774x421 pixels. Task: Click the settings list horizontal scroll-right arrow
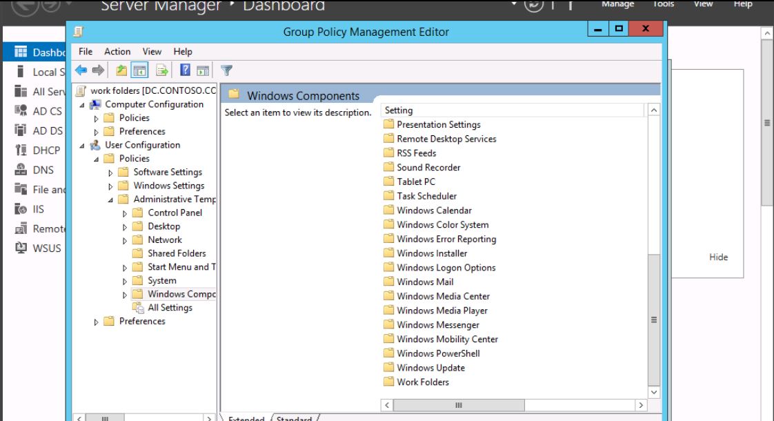click(x=641, y=405)
